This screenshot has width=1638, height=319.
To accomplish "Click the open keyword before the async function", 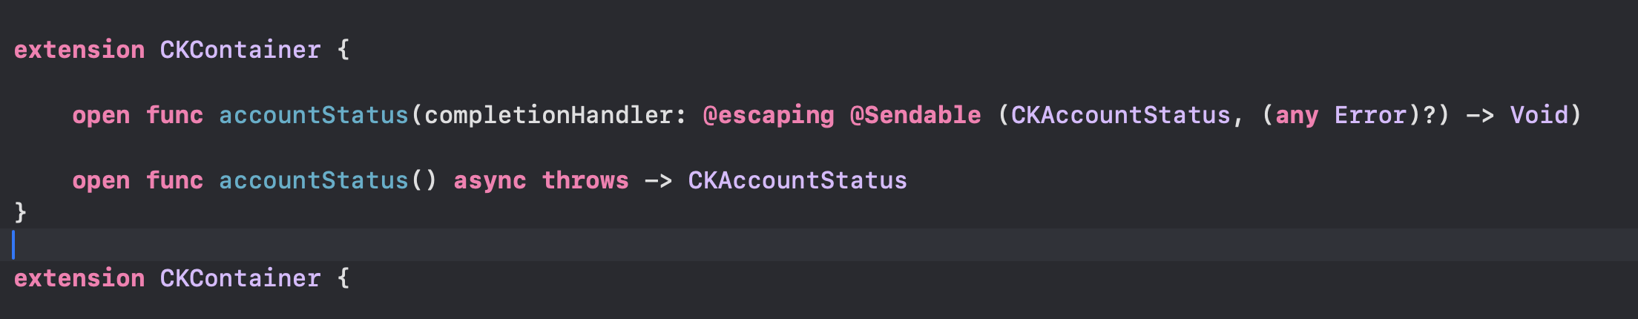I will 101,180.
